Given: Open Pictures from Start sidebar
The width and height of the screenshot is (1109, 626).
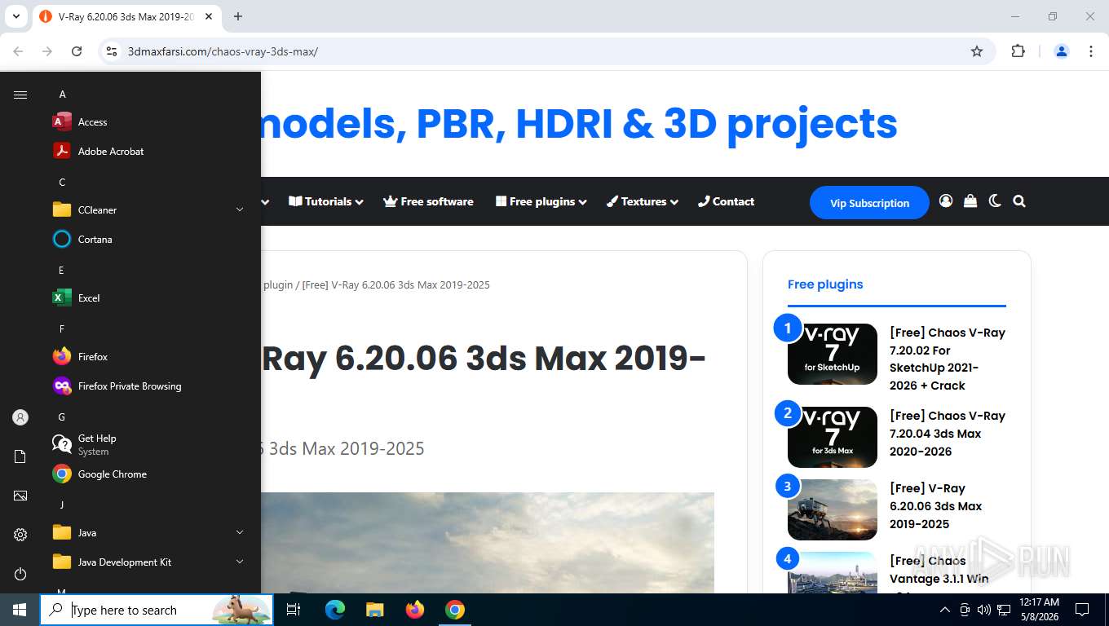Looking at the screenshot, I should (20, 496).
